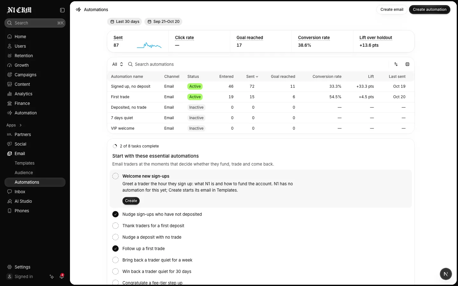Go to Retention page

pyautogui.click(x=35, y=56)
